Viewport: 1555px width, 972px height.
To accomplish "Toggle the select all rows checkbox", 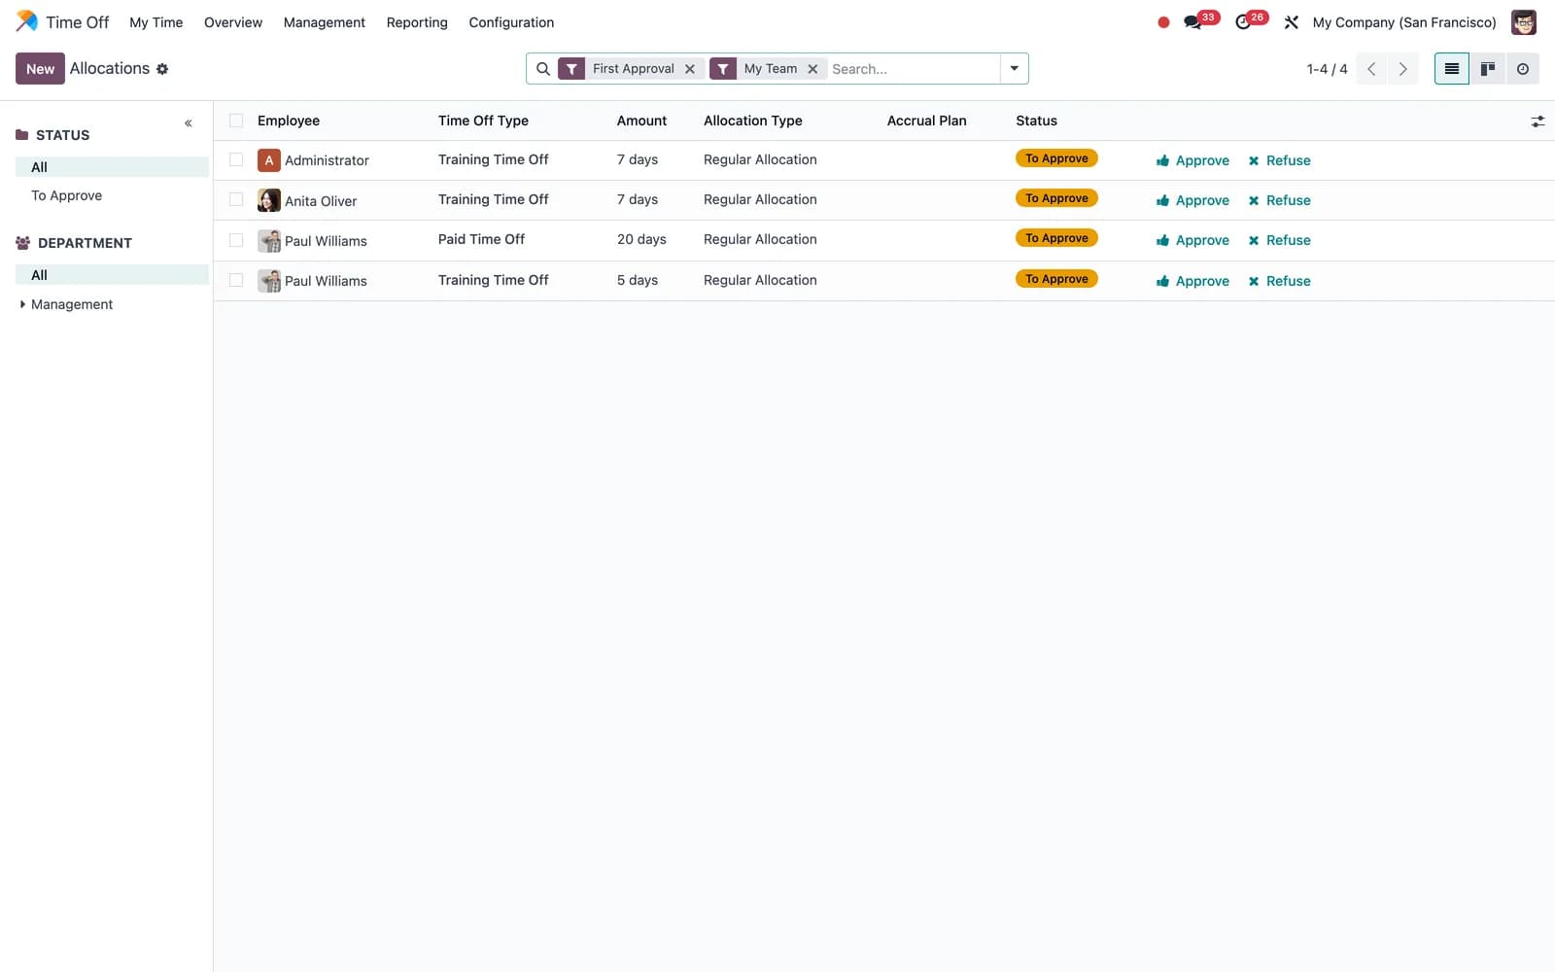I will [236, 121].
